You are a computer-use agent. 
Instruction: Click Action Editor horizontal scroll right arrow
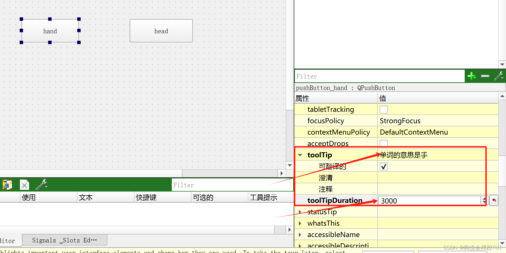pyautogui.click(x=290, y=230)
